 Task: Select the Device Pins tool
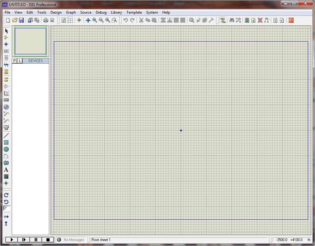click(x=6, y=87)
